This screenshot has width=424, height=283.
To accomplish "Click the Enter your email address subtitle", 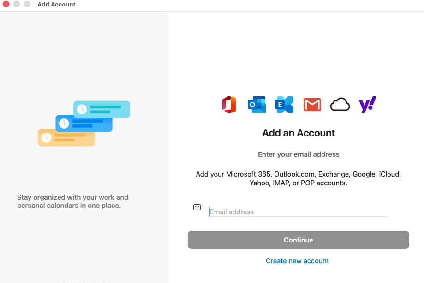I will pyautogui.click(x=298, y=154).
